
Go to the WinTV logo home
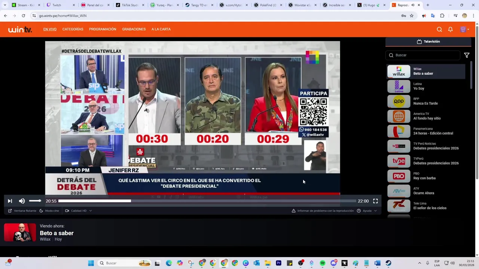(x=20, y=30)
